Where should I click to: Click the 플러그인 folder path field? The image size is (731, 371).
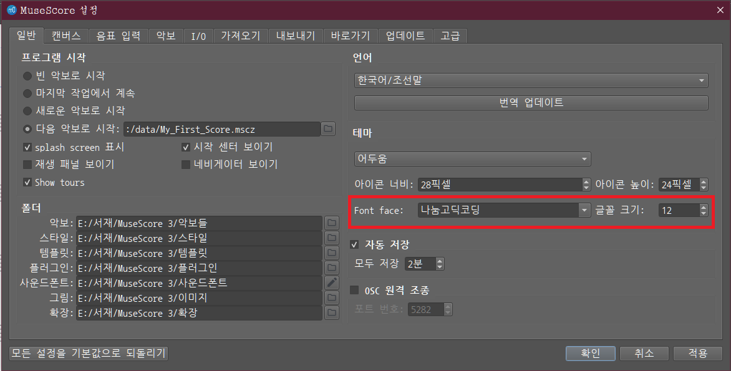[199, 267]
